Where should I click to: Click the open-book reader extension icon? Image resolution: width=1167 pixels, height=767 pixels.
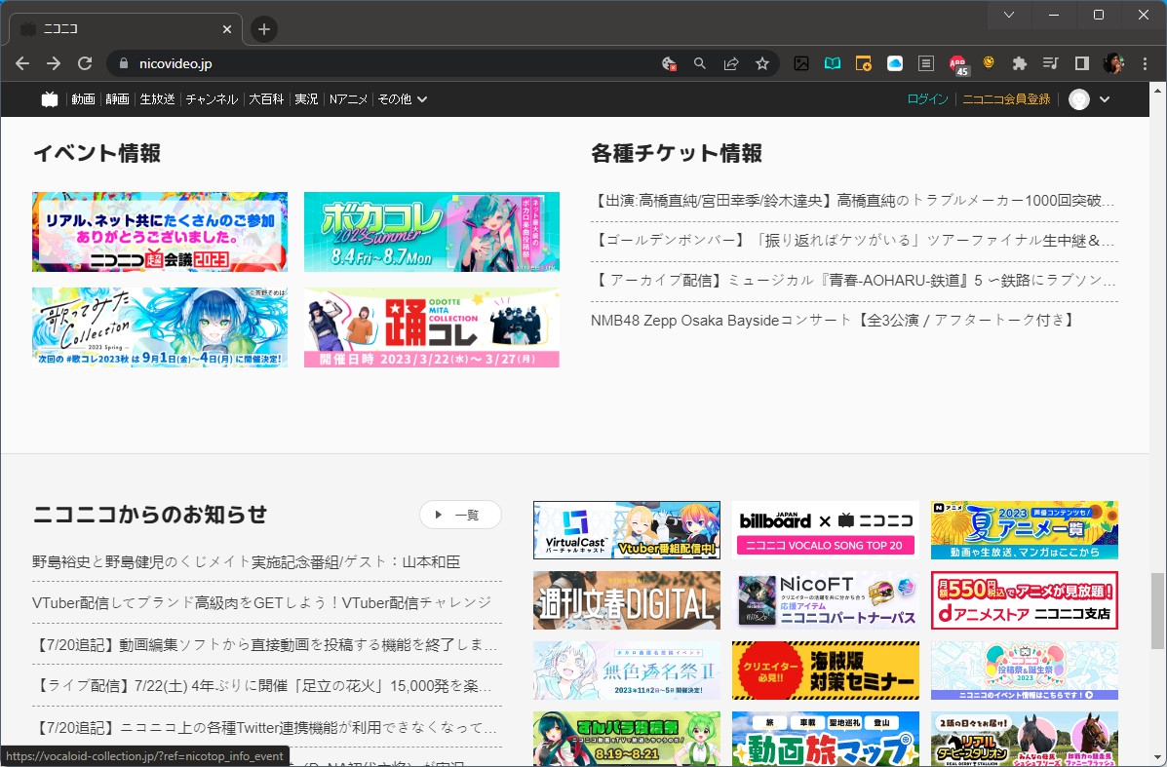pyautogui.click(x=832, y=64)
